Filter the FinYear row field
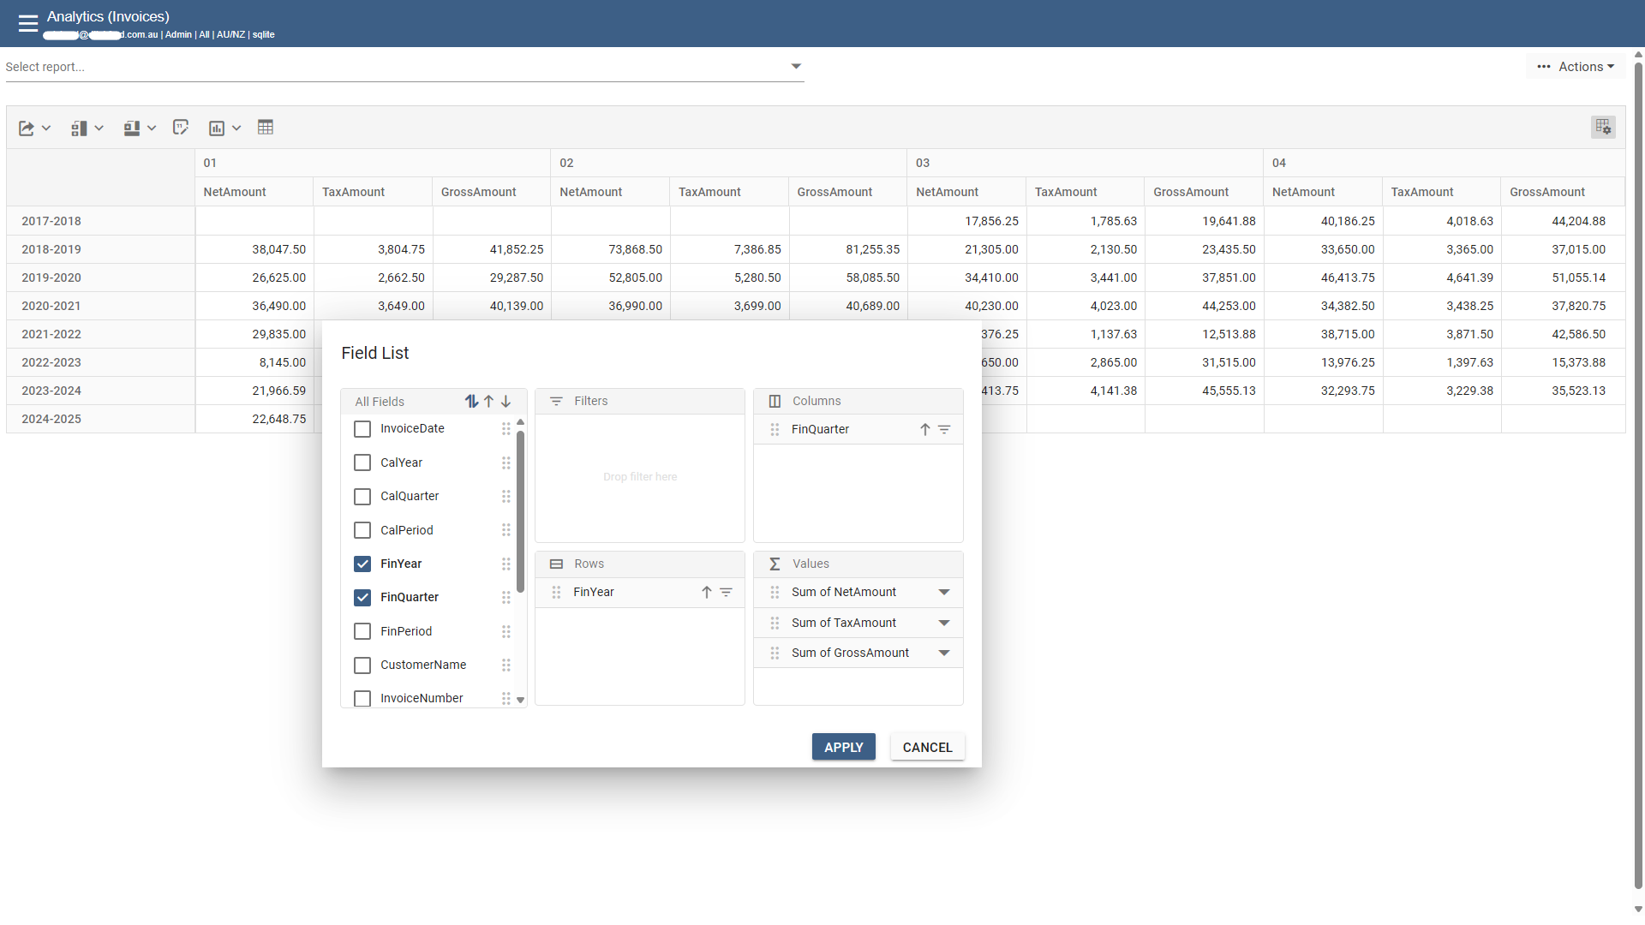1645x925 pixels. tap(726, 593)
